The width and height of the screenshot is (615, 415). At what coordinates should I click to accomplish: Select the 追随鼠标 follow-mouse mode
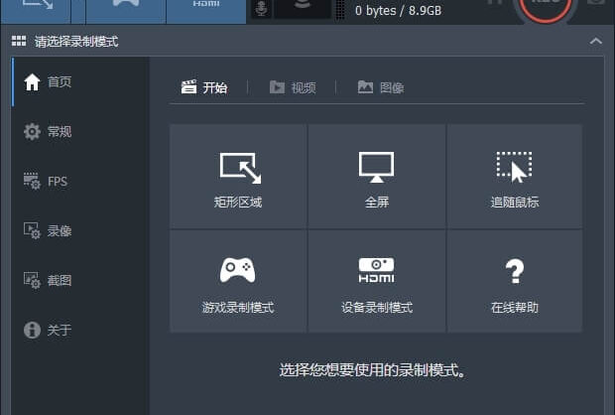tap(515, 177)
